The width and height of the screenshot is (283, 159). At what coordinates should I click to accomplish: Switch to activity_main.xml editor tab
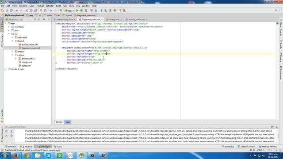[137, 19]
